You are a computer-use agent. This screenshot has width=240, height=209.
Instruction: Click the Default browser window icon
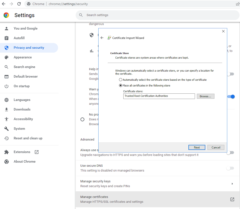[x=6, y=76]
